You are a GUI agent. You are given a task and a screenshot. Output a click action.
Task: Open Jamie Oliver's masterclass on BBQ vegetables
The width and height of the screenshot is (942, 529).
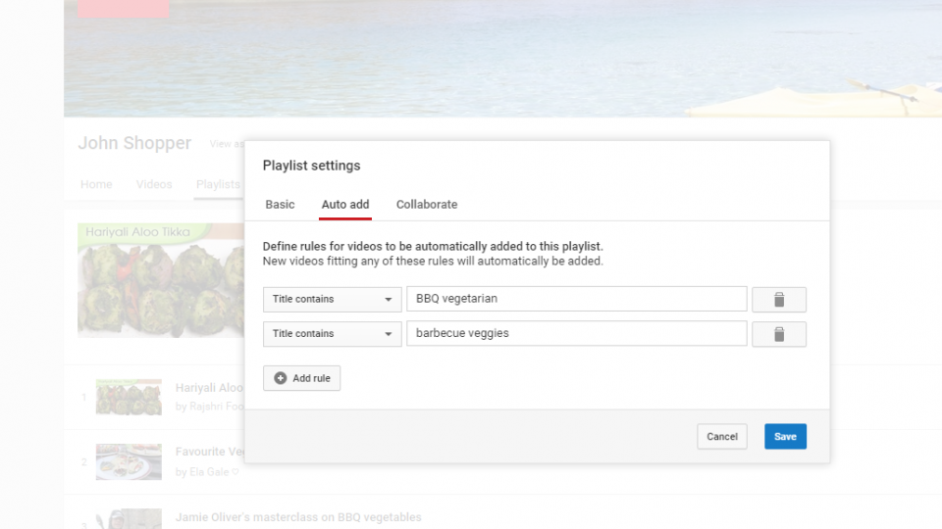tap(298, 517)
